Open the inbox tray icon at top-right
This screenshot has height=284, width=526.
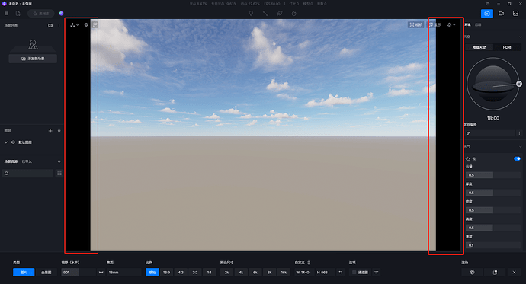click(515, 14)
